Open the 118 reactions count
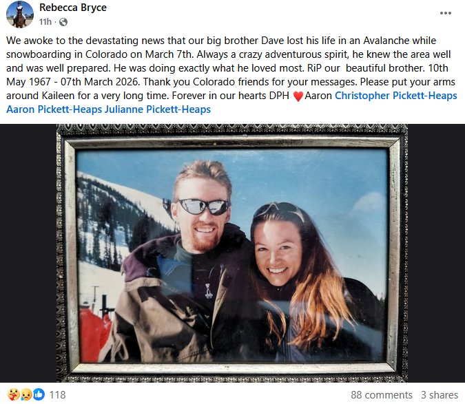This screenshot has width=465, height=404. [x=57, y=395]
